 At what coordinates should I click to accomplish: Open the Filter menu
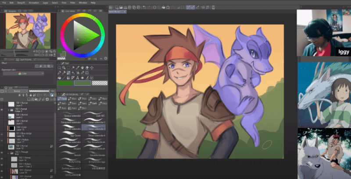point(72,3)
